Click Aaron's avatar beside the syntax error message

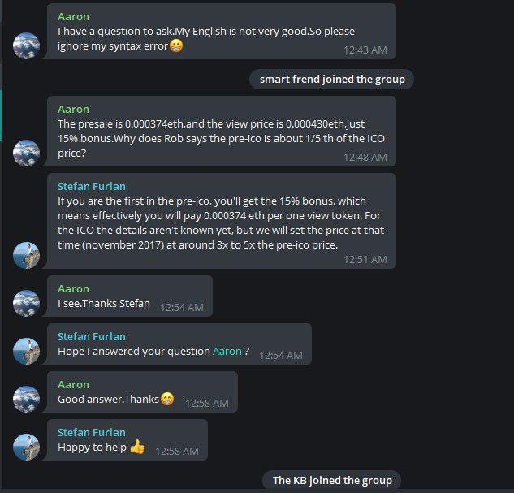click(26, 45)
